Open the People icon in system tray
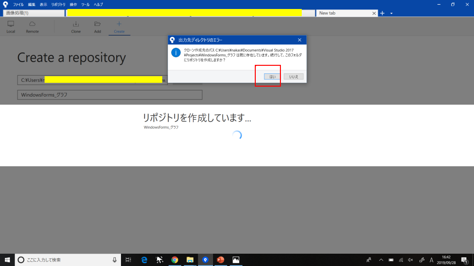The width and height of the screenshot is (474, 266). 369,260
